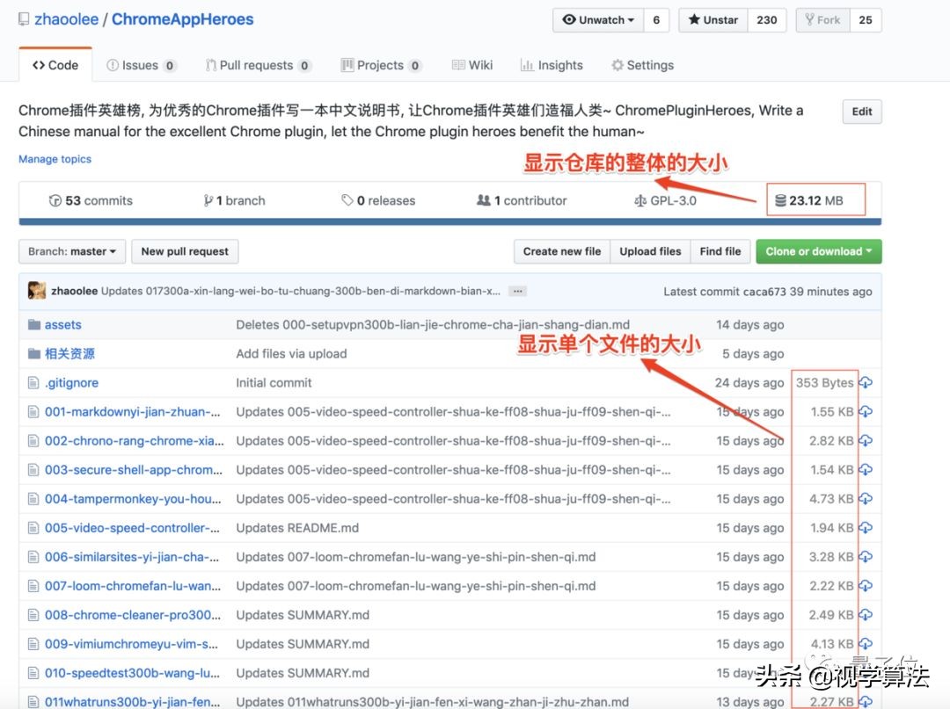950x709 pixels.
Task: Open the GPL-3.0 license
Action: coord(665,200)
